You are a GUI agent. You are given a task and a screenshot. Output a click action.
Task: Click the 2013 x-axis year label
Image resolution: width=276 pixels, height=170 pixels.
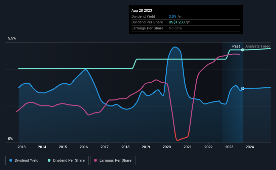coord(22,147)
